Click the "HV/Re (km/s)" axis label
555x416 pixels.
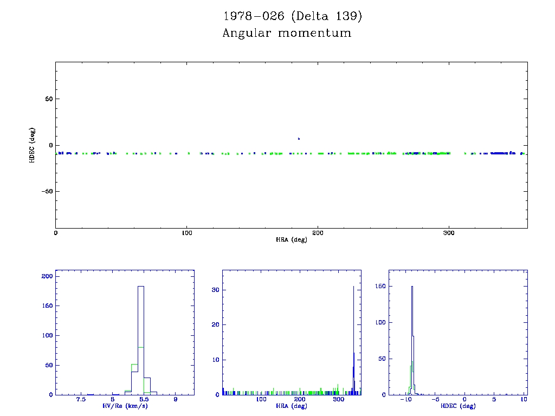[x=125, y=406]
